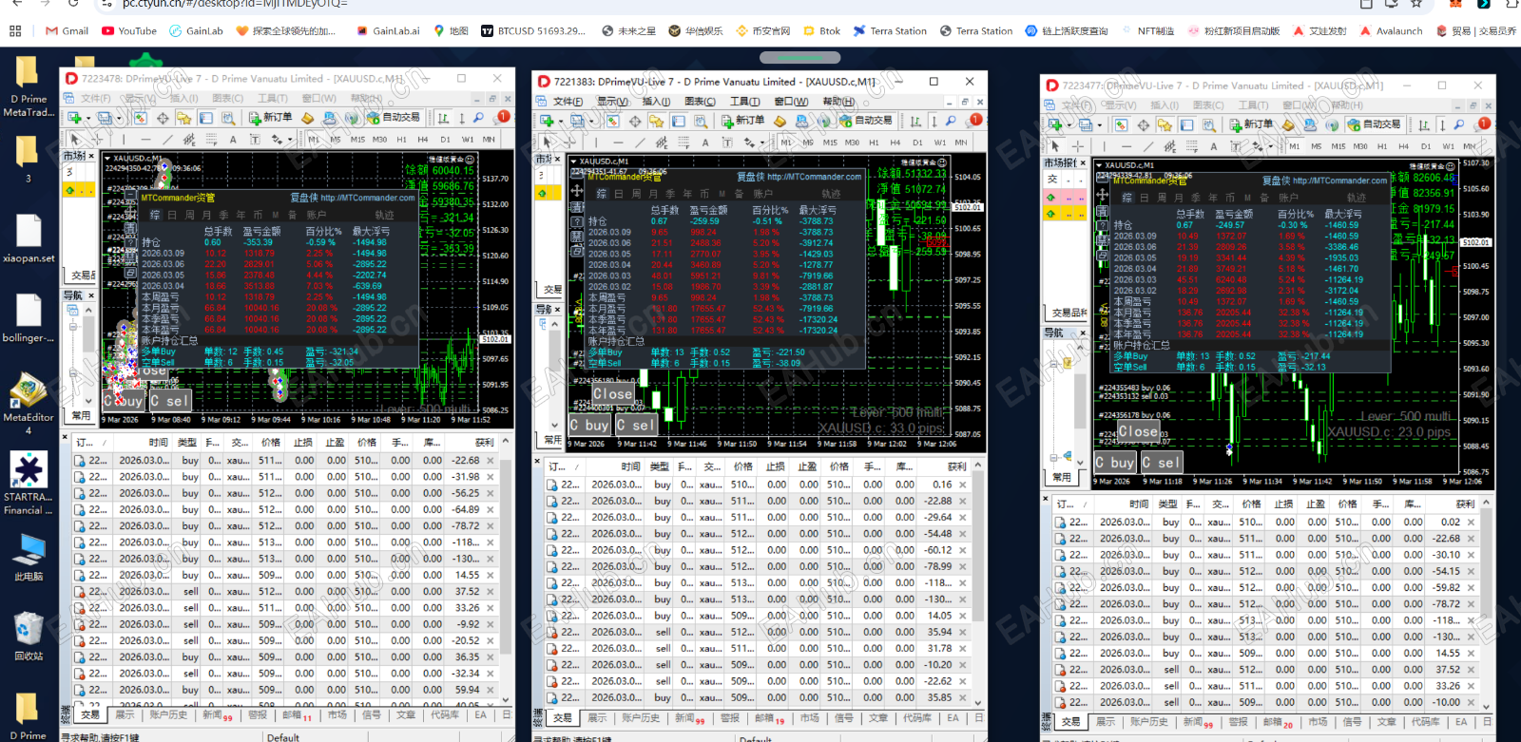The height and width of the screenshot is (742, 1521).
Task: Open 工具(T) menu in the 7223478 window
Action: 272,98
